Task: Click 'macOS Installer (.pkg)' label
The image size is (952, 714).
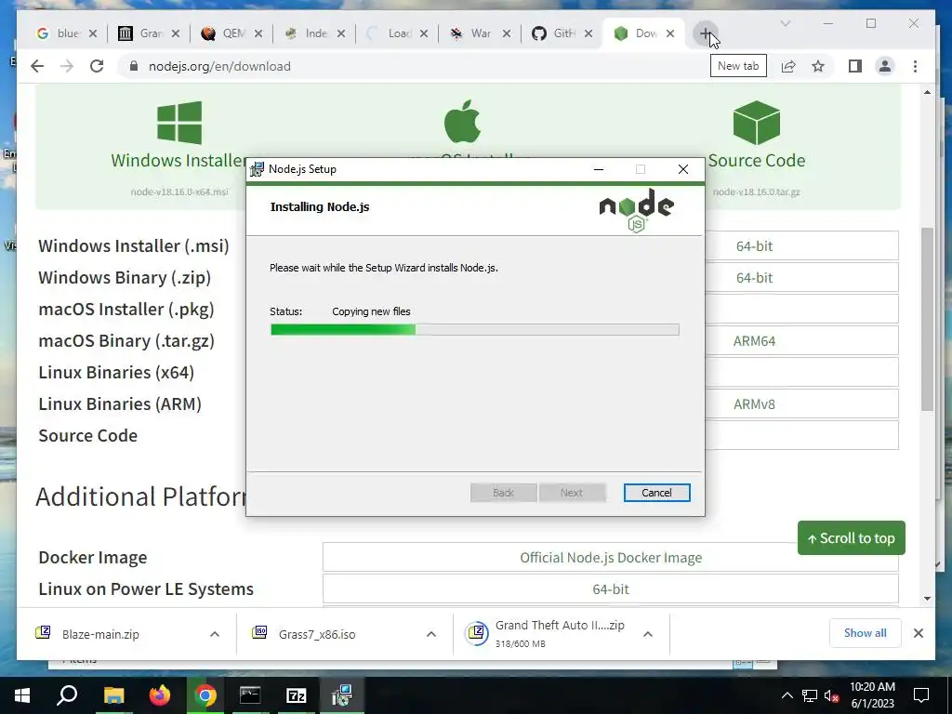Action: click(126, 309)
